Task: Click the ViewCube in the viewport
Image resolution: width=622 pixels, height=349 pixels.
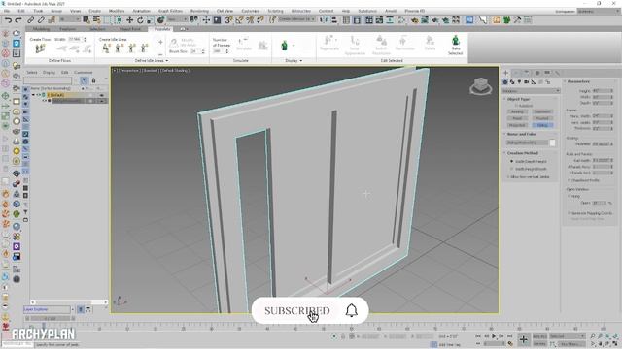Action: point(481,86)
